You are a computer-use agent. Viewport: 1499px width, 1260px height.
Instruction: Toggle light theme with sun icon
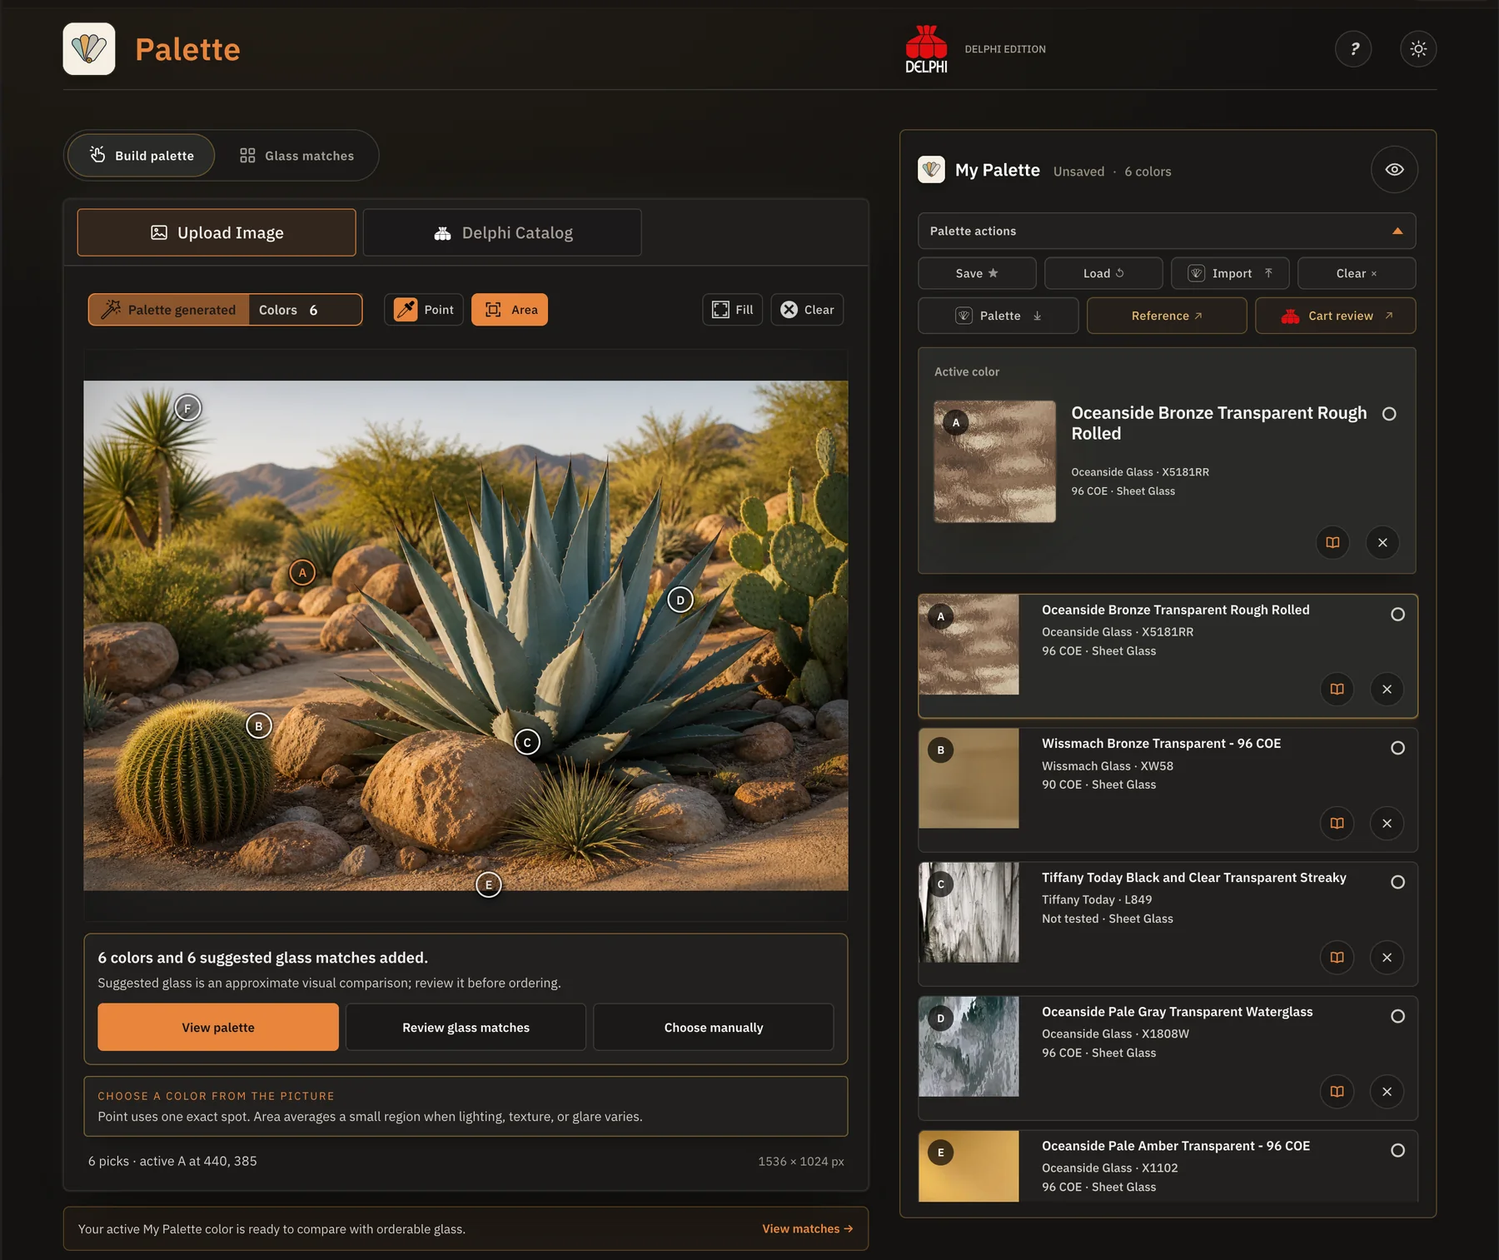[x=1418, y=49]
